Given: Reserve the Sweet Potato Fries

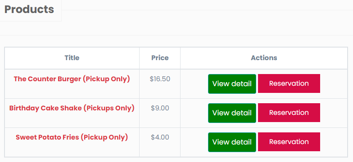Looking at the screenshot, I should (289, 142).
